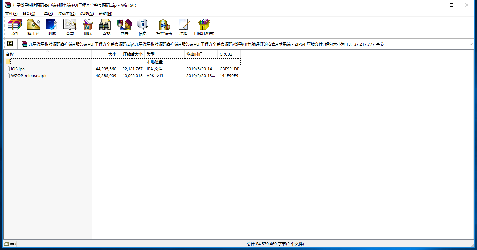Sort by the CRC32 column header
The height and width of the screenshot is (250, 477).
tap(229, 54)
